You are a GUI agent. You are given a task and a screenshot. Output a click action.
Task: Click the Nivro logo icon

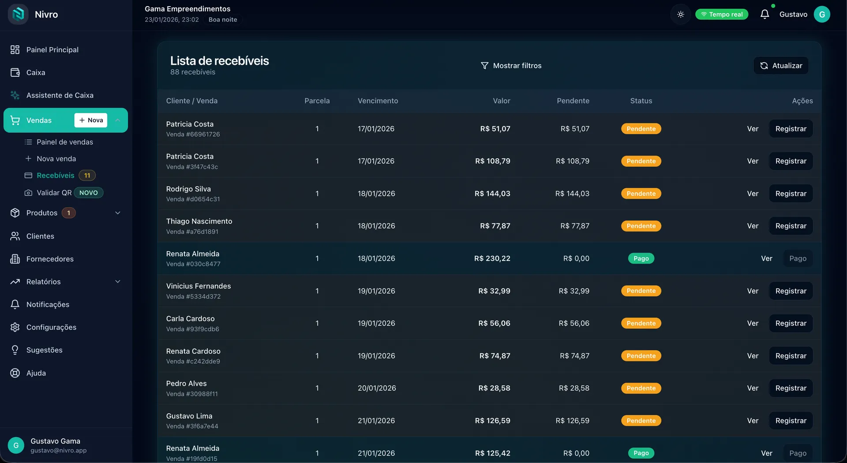(x=18, y=14)
